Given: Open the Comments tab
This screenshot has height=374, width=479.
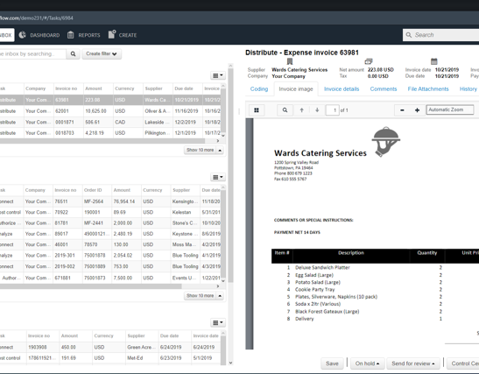Looking at the screenshot, I should pos(383,89).
